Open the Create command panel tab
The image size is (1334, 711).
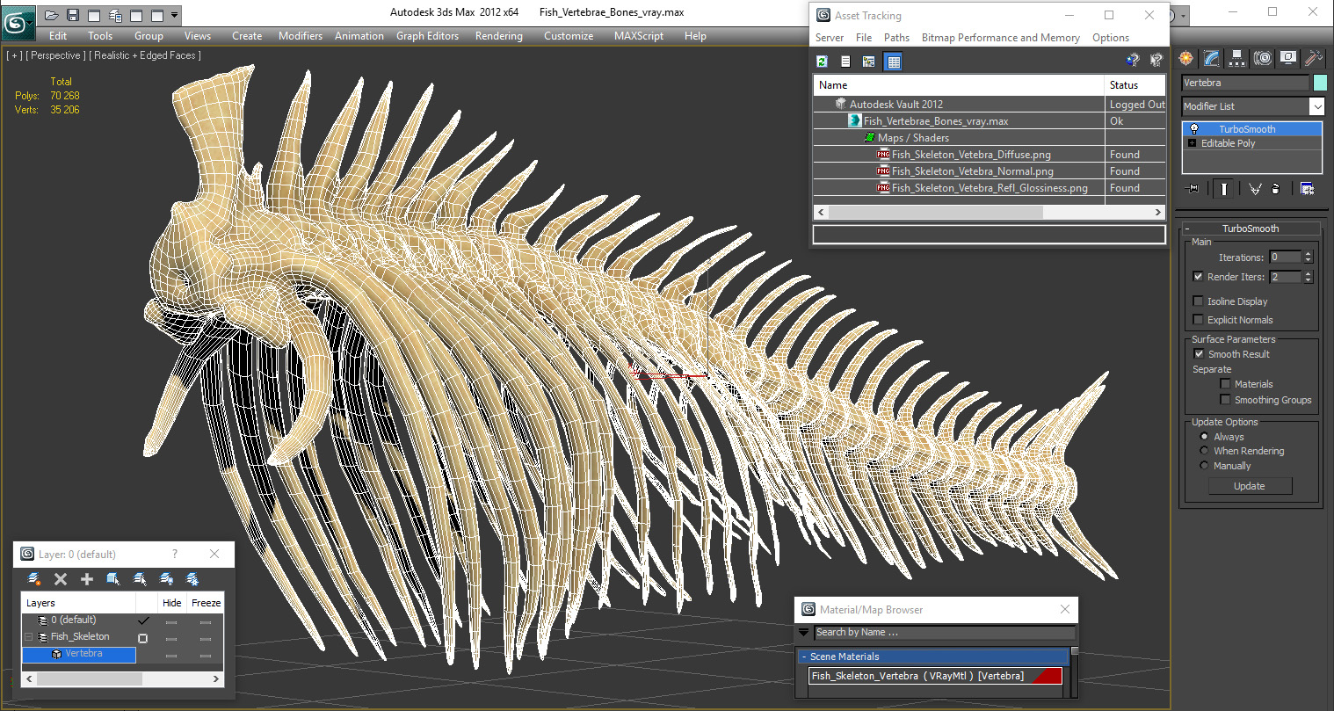tap(1186, 58)
